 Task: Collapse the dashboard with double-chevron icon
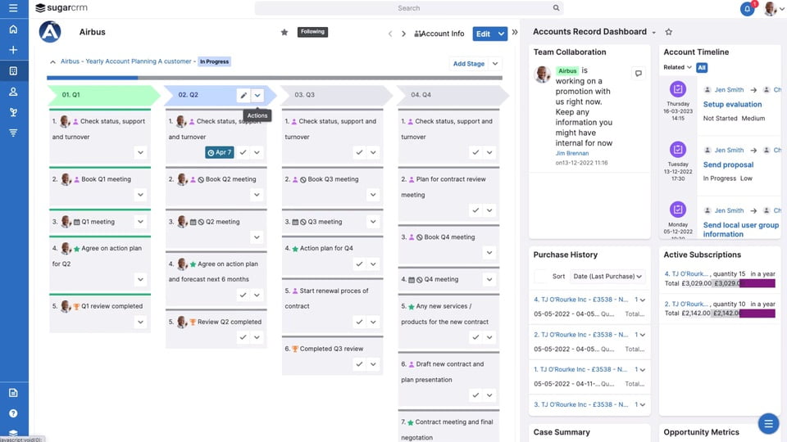515,32
